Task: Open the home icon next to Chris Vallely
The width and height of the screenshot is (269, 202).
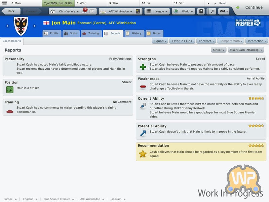Action: pyautogui.click(x=53, y=11)
